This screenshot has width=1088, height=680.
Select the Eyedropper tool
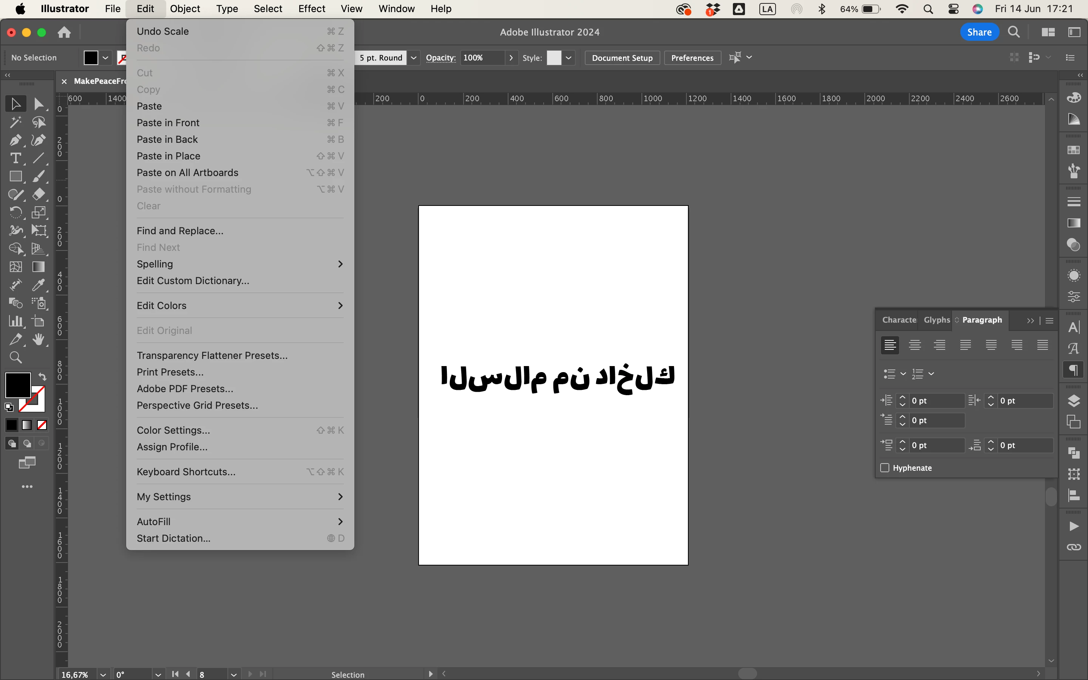[x=39, y=285]
